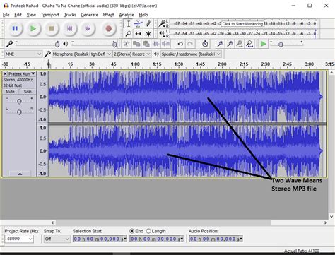This screenshot has width=335, height=255.
Task: Open the Project Rate 48000 dropdown
Action: tap(19, 239)
